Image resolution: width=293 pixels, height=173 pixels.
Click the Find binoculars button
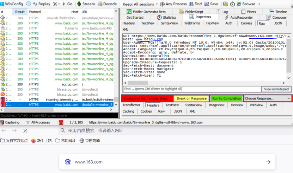[195, 4]
